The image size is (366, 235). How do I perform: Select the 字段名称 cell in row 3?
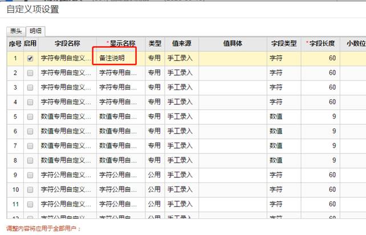(67, 87)
